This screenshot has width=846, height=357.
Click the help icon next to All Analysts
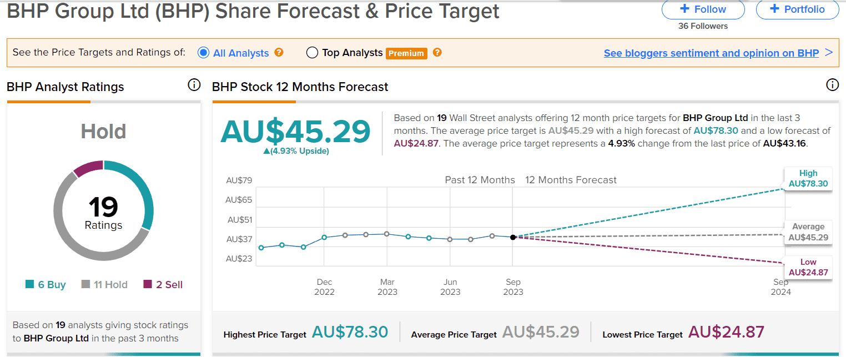279,53
